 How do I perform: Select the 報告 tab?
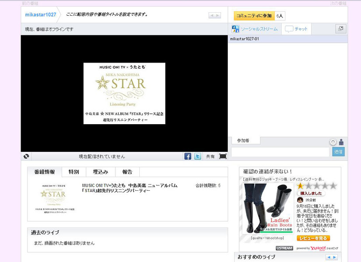tap(127, 172)
